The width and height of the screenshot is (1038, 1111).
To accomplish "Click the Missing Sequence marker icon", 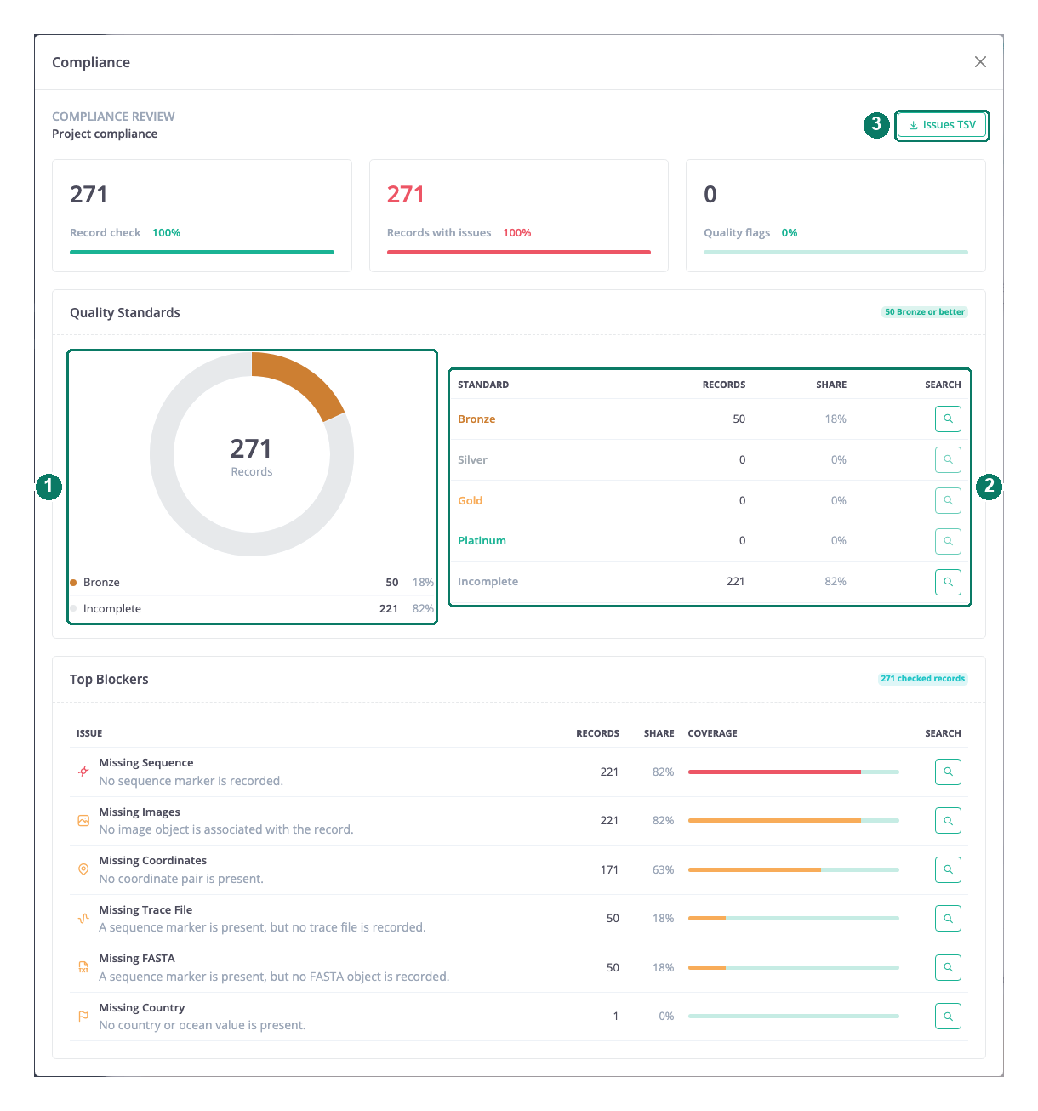I will pyautogui.click(x=83, y=772).
